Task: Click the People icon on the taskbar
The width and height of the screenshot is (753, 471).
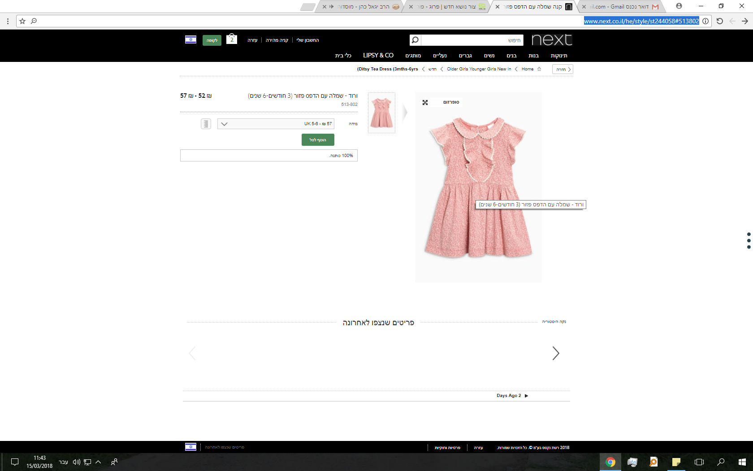Action: coord(114,462)
